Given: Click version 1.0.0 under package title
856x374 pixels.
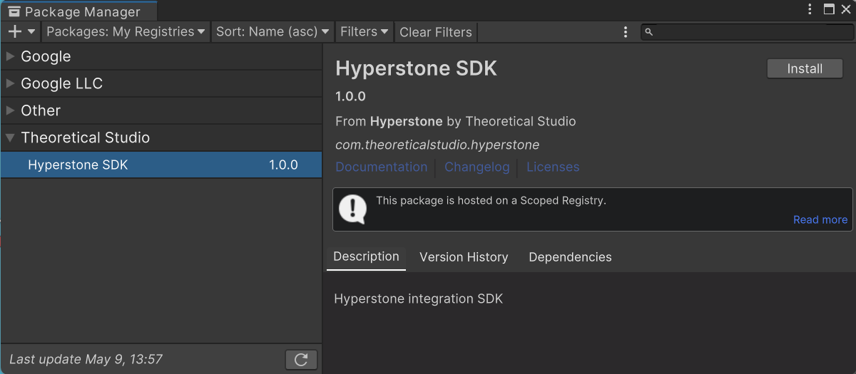Looking at the screenshot, I should click(x=350, y=96).
